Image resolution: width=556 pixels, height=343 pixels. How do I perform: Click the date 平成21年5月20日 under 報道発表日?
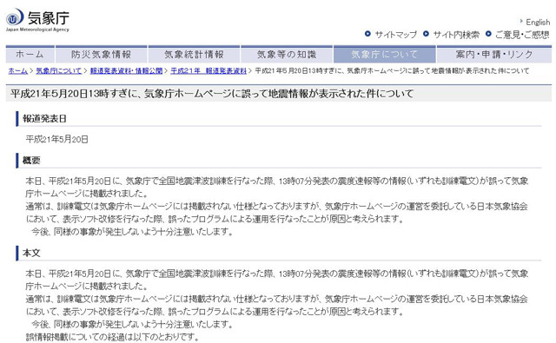(x=56, y=139)
